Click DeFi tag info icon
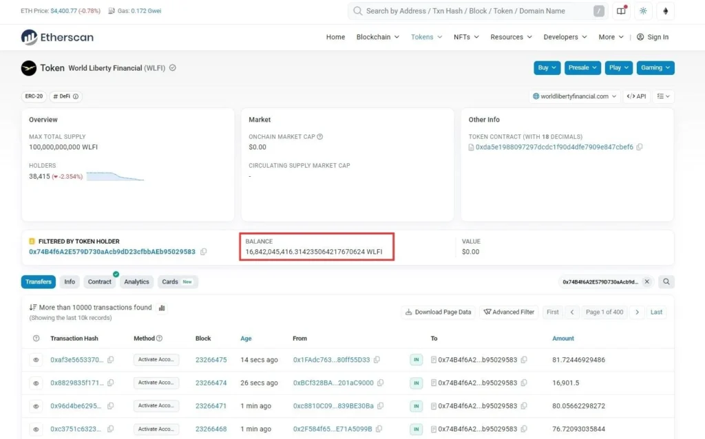This screenshot has height=439, width=705. (76, 96)
